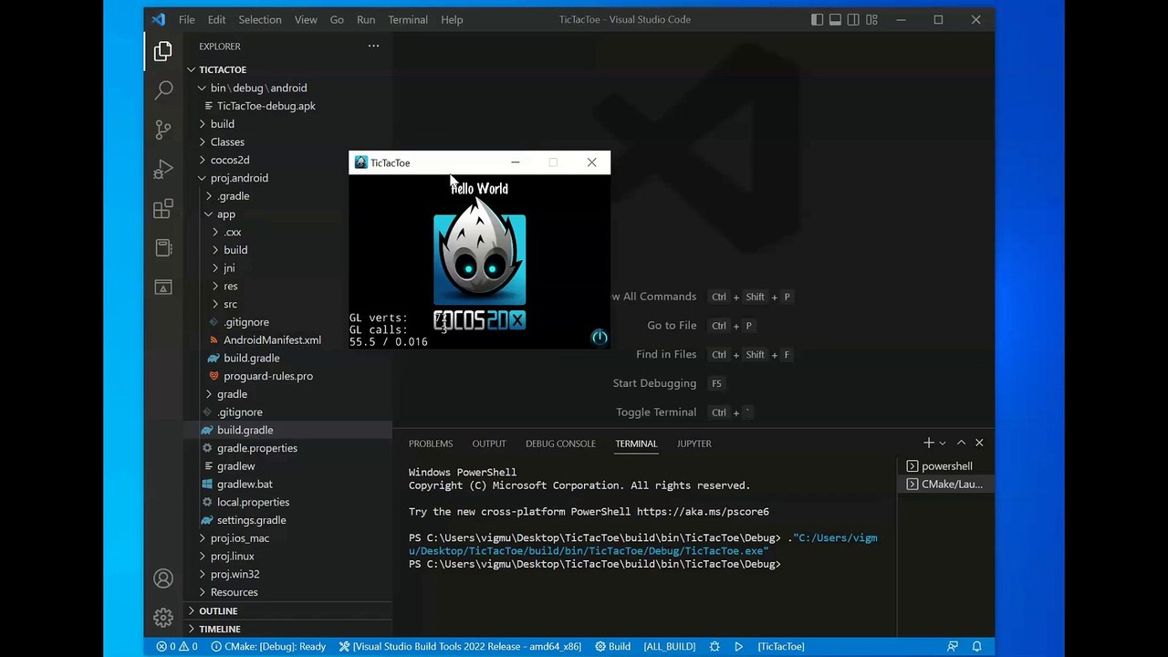Click the debug bug icon in status bar

[714, 646]
